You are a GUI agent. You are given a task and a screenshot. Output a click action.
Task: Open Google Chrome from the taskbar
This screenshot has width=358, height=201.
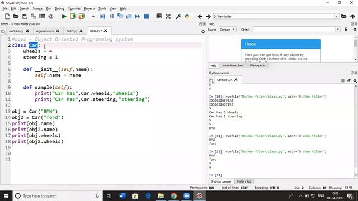tap(174, 196)
